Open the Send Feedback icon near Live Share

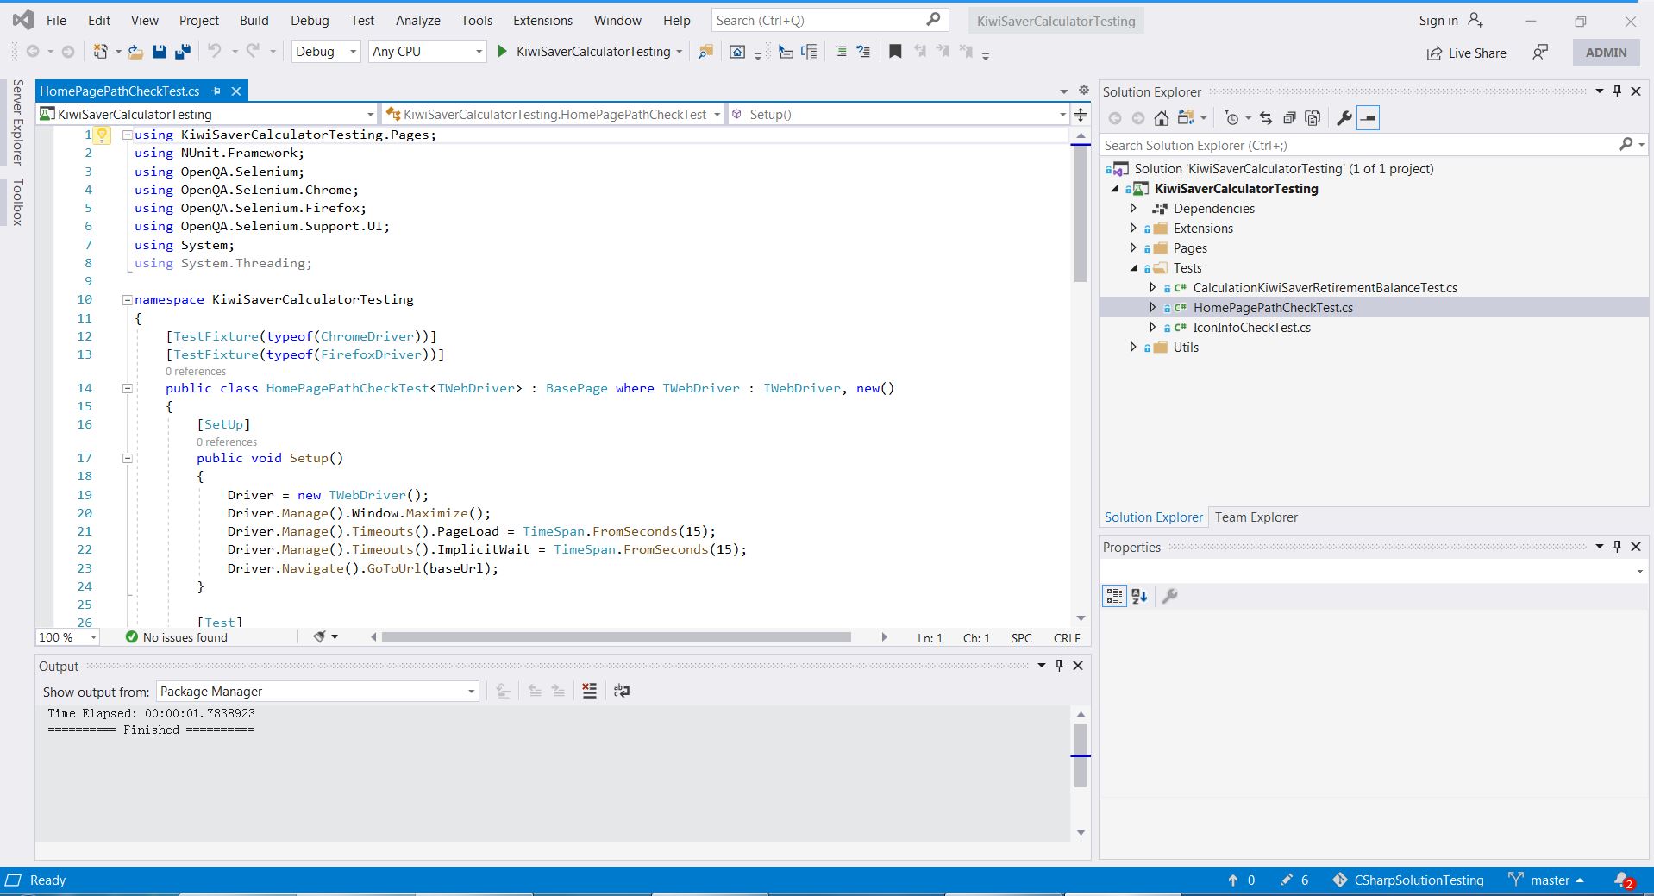1540,53
